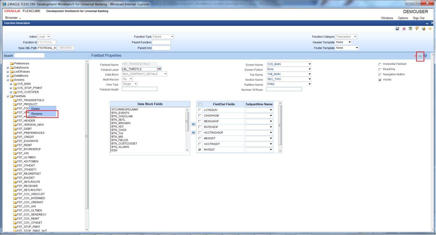436x235 pixels.
Task: Minimize the Function Generation panel
Action: coord(428,23)
